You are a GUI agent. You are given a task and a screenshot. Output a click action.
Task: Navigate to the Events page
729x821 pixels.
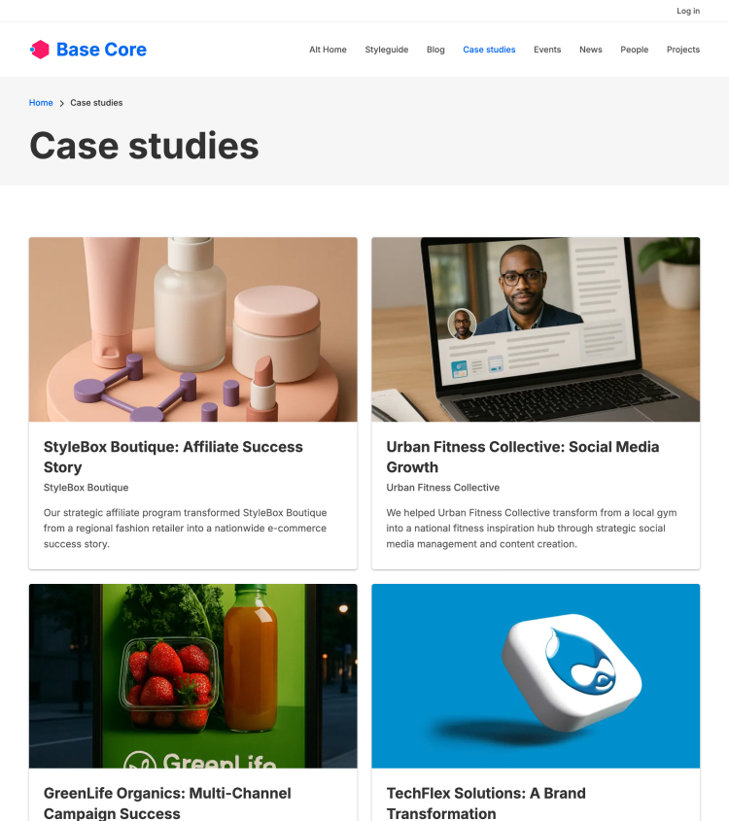[x=547, y=50]
